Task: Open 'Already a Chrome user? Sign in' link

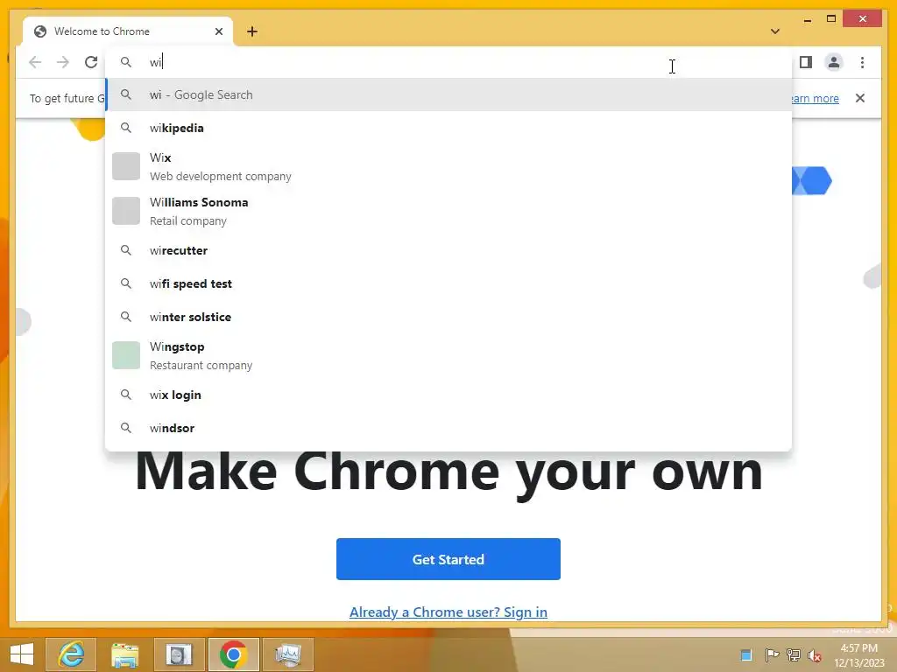Action: (448, 612)
